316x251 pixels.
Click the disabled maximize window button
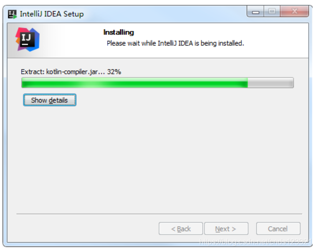coord(272,11)
